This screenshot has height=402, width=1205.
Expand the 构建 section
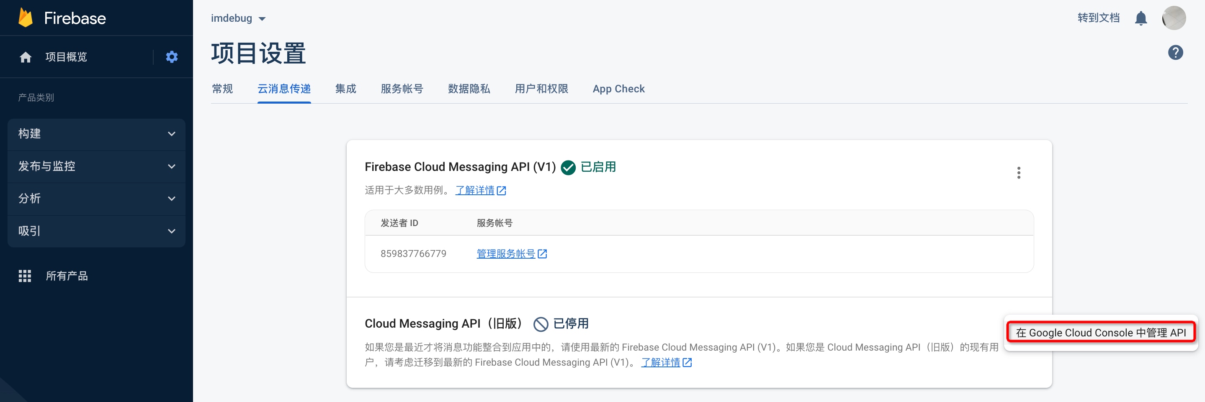click(96, 134)
